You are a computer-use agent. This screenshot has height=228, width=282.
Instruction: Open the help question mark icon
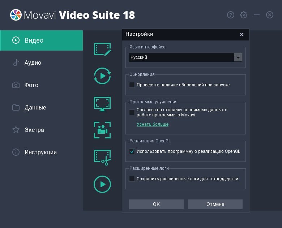pos(231,15)
